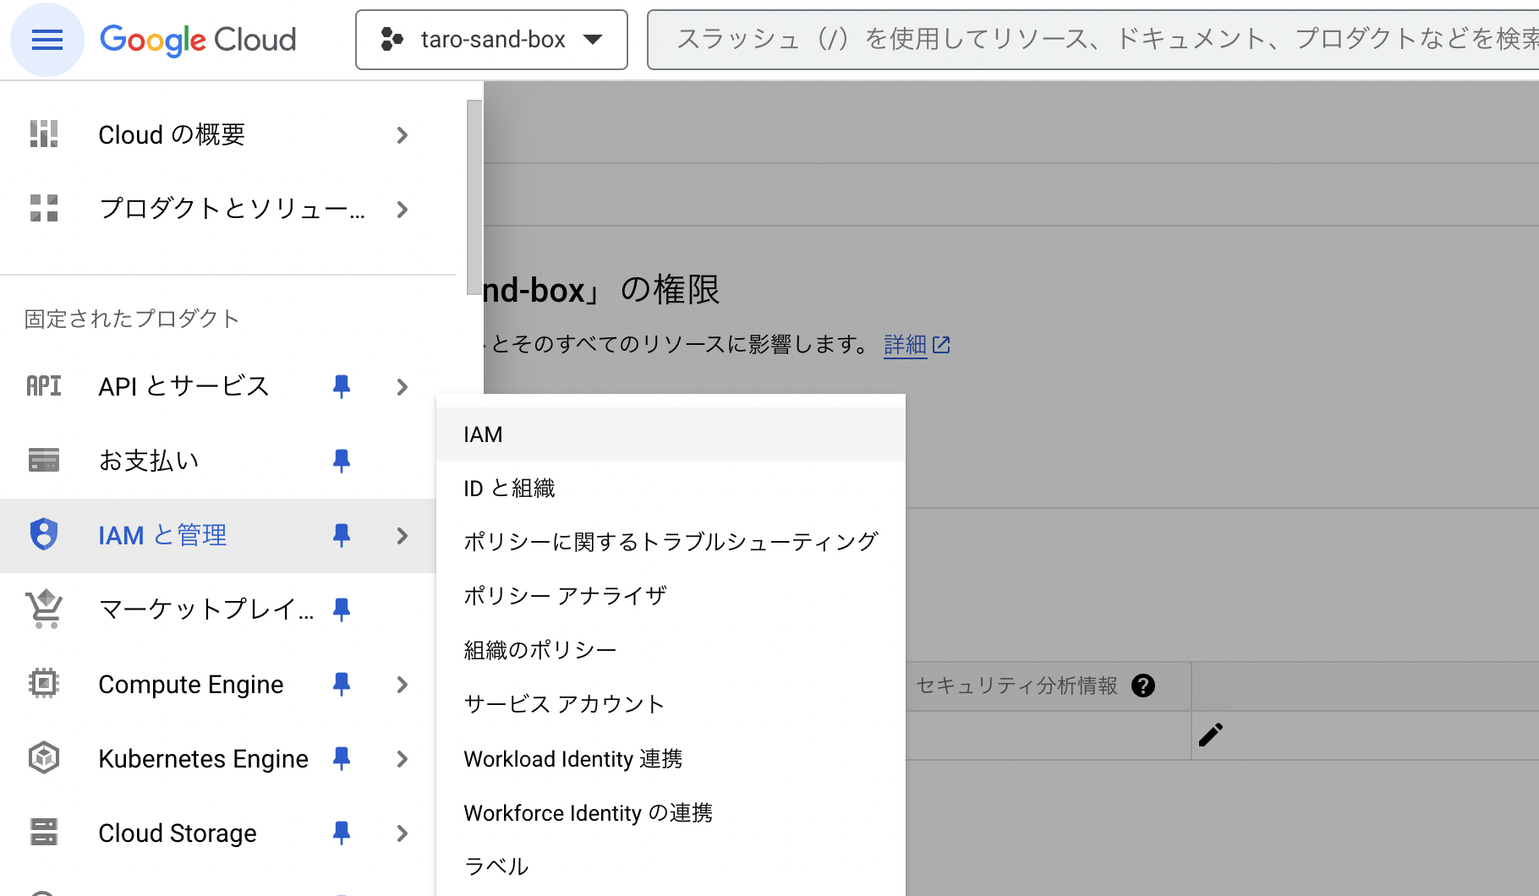
Task: Open the taro-sand-box project selector
Action: click(x=491, y=40)
